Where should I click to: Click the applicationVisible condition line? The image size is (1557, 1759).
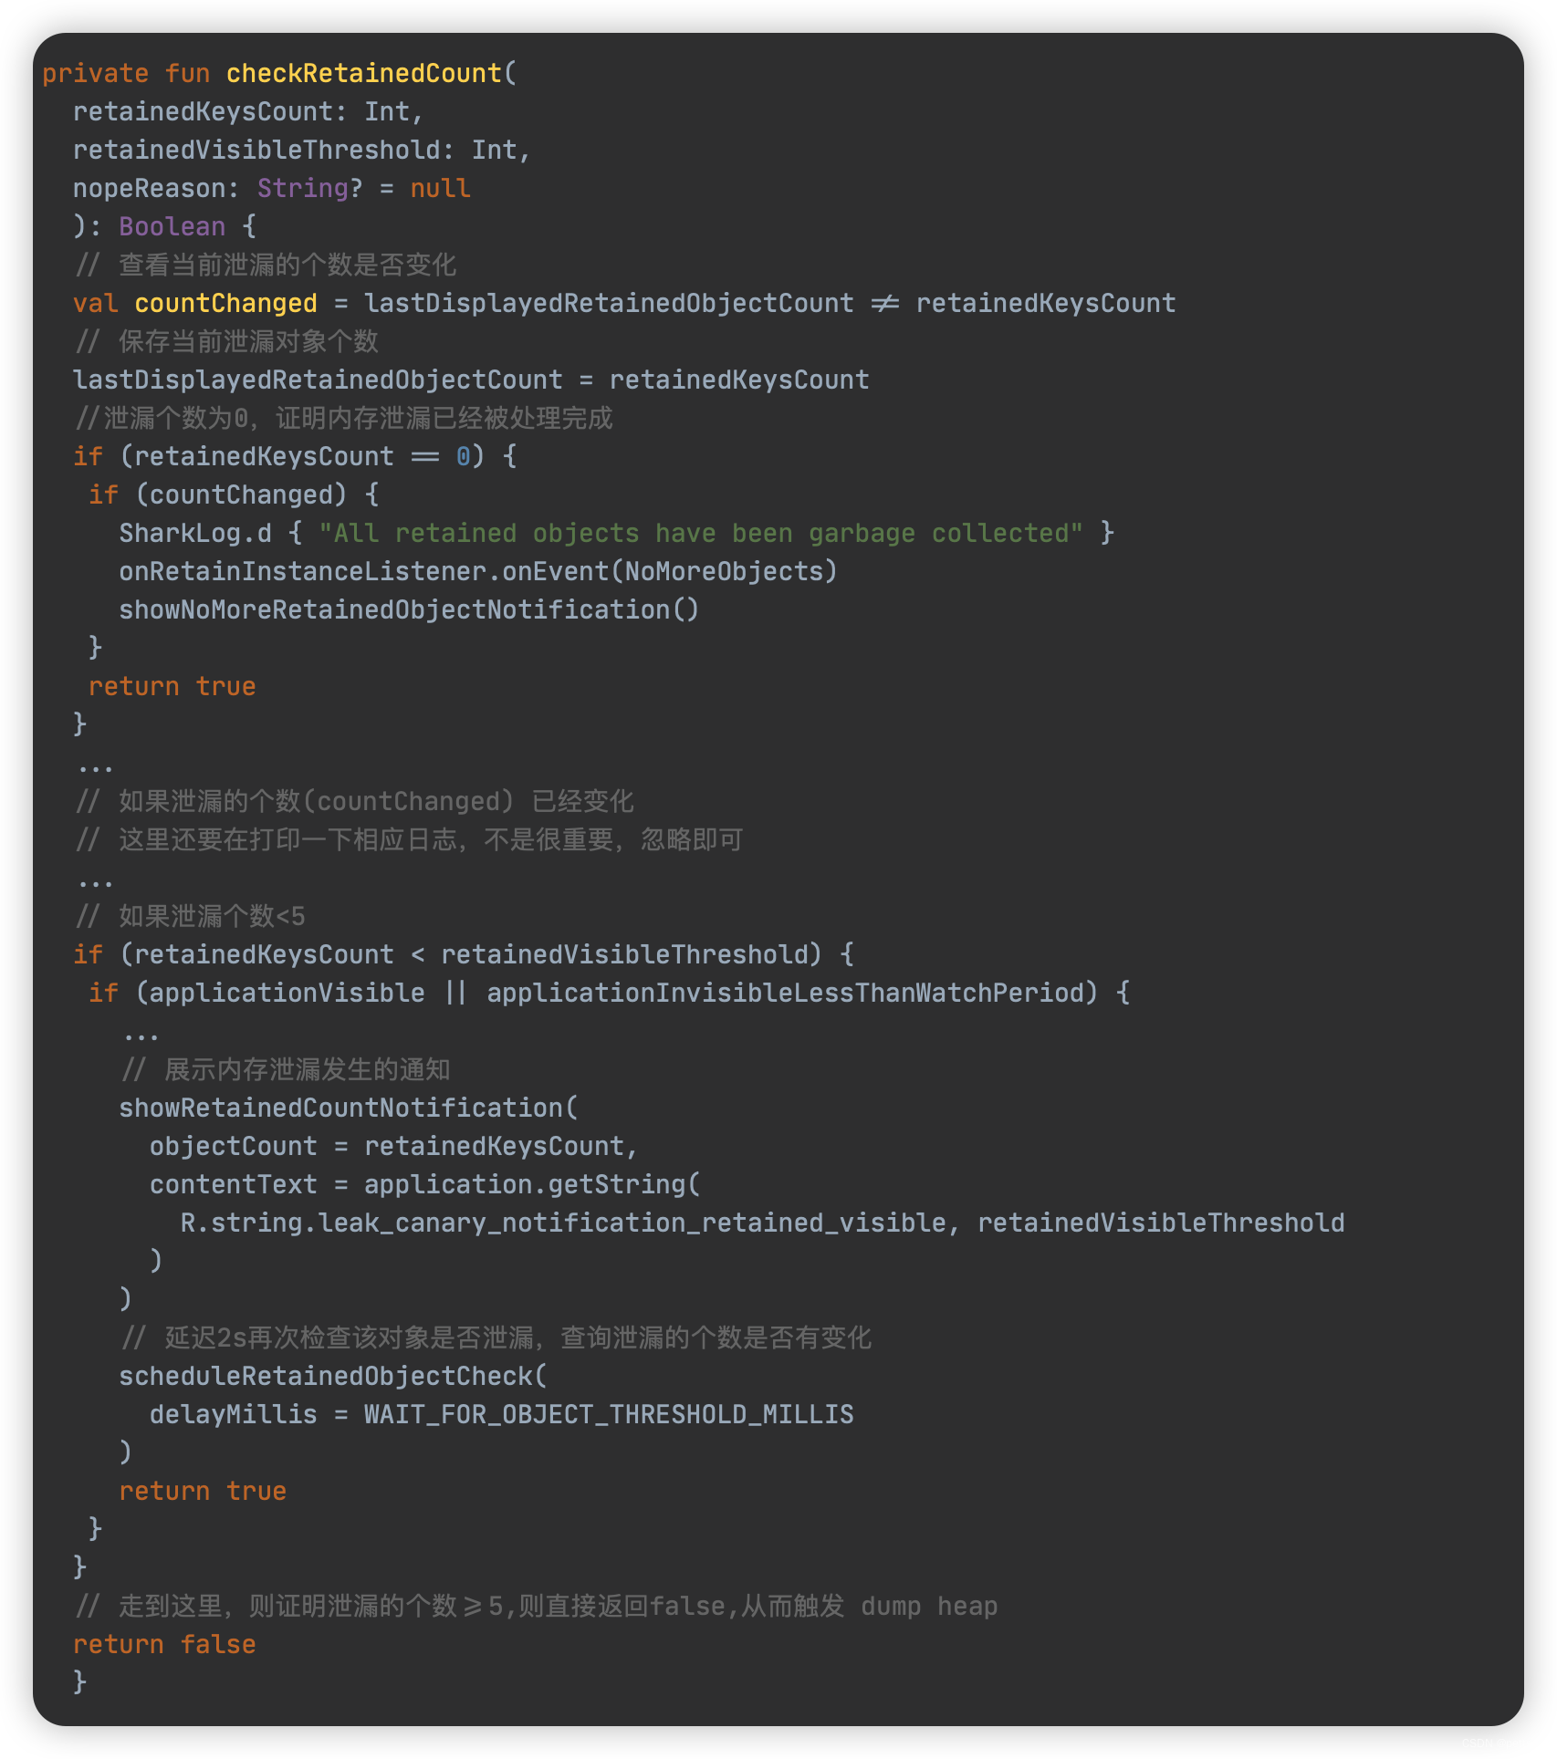610,993
